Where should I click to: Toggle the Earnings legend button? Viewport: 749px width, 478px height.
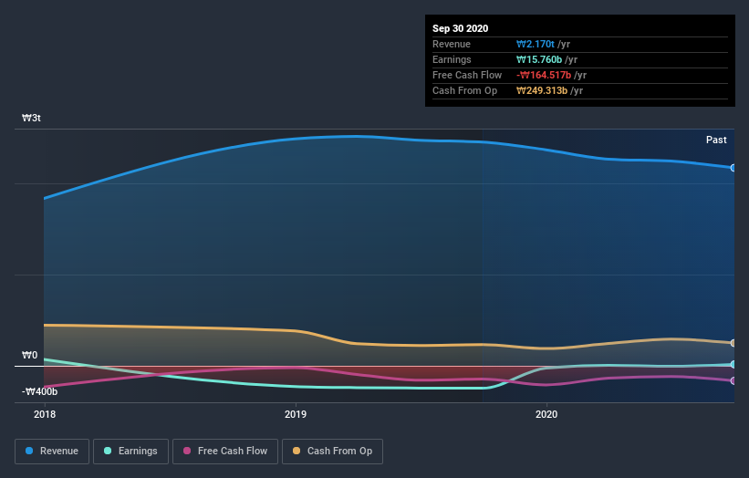coord(130,452)
